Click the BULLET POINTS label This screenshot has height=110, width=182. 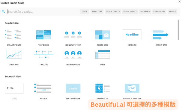[x=14, y=45]
